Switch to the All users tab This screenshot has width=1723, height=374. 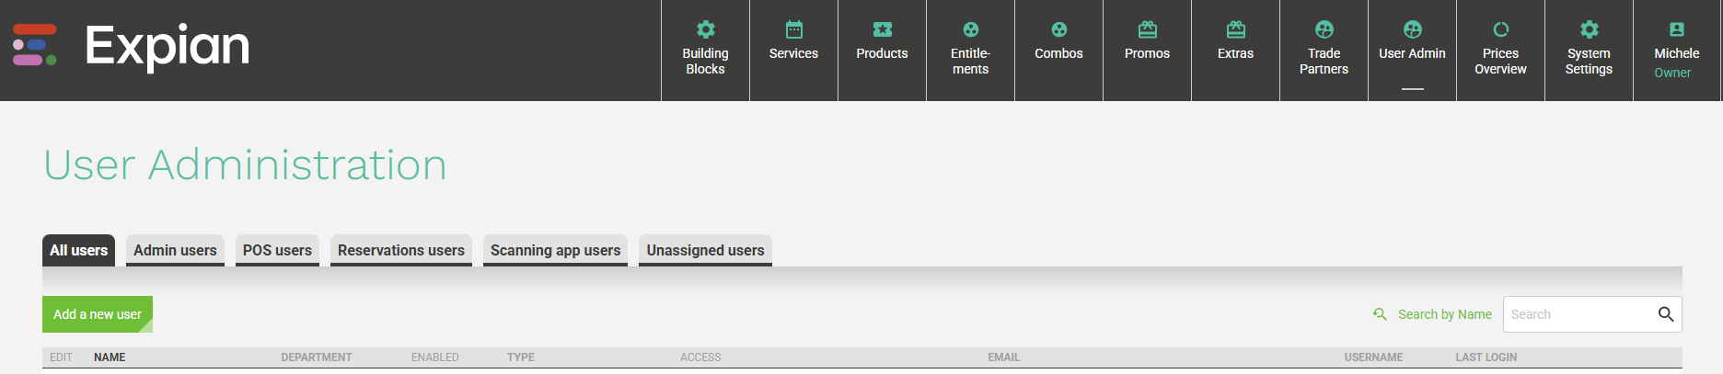(78, 250)
